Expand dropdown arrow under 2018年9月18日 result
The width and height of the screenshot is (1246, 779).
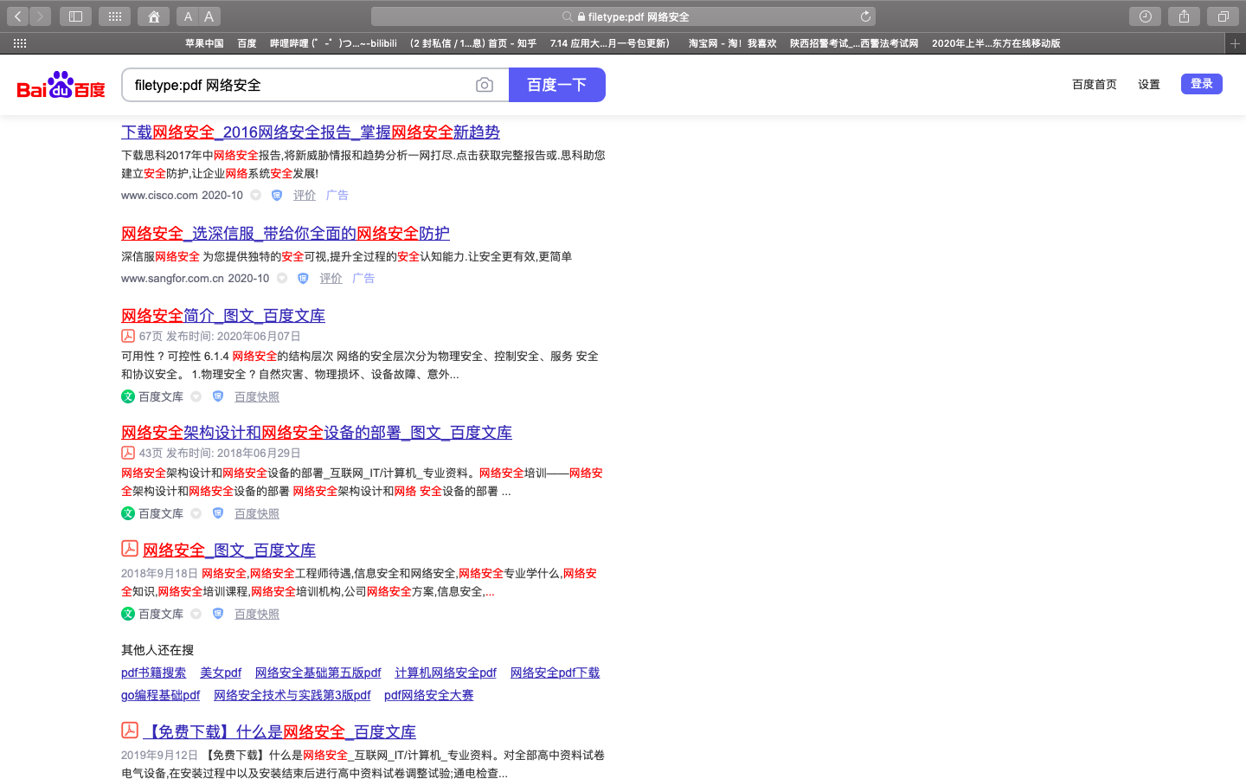pyautogui.click(x=196, y=614)
